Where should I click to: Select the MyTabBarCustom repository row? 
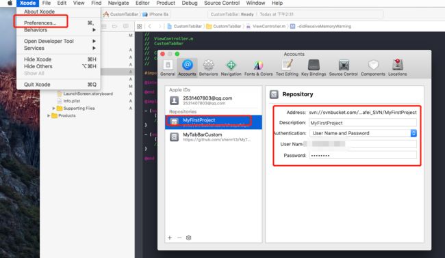(x=214, y=137)
